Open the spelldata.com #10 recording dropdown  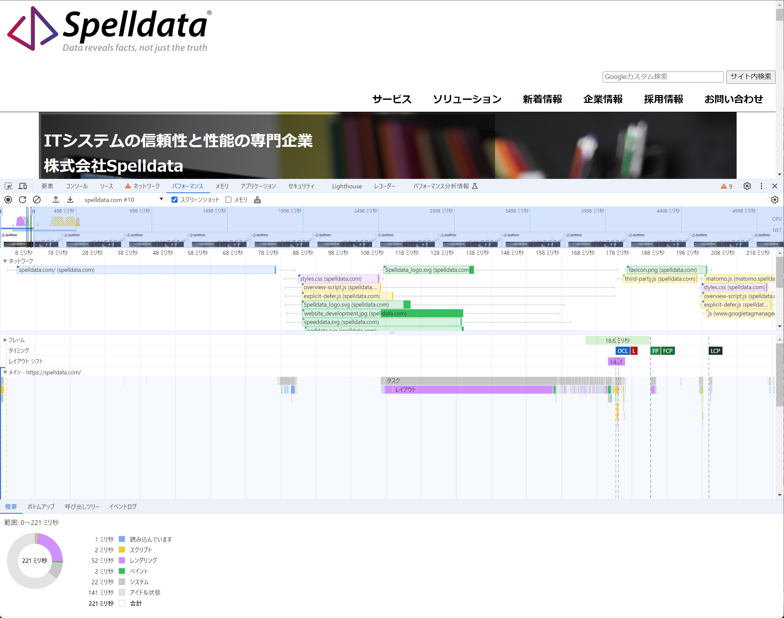123,200
